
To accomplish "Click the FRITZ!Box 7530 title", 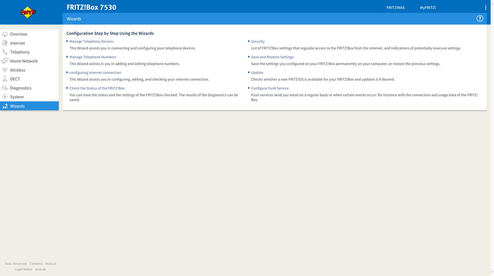I will tap(91, 7).
